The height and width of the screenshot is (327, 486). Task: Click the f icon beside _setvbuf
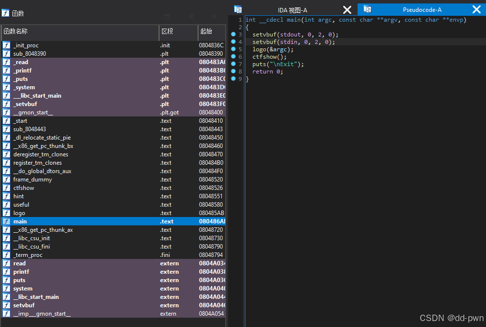6,104
